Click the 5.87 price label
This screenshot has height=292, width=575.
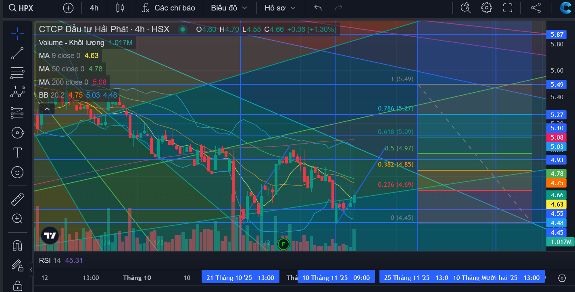(x=556, y=35)
